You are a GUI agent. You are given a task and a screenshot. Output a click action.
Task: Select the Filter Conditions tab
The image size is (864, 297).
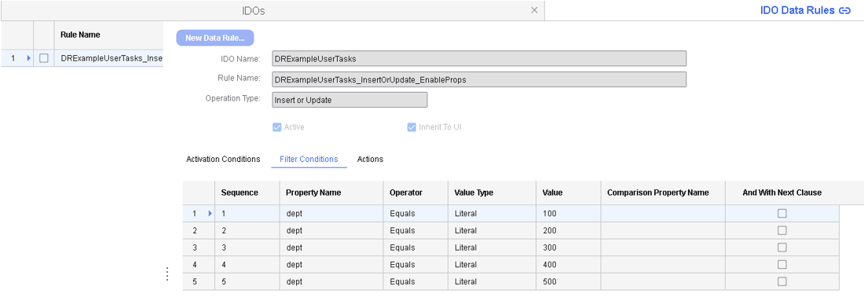[309, 159]
